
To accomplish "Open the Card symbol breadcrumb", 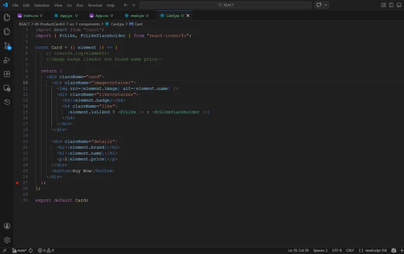I will 136,24.
